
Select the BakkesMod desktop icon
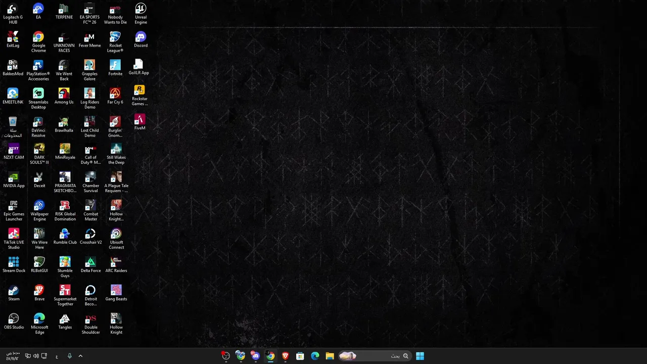point(13,68)
